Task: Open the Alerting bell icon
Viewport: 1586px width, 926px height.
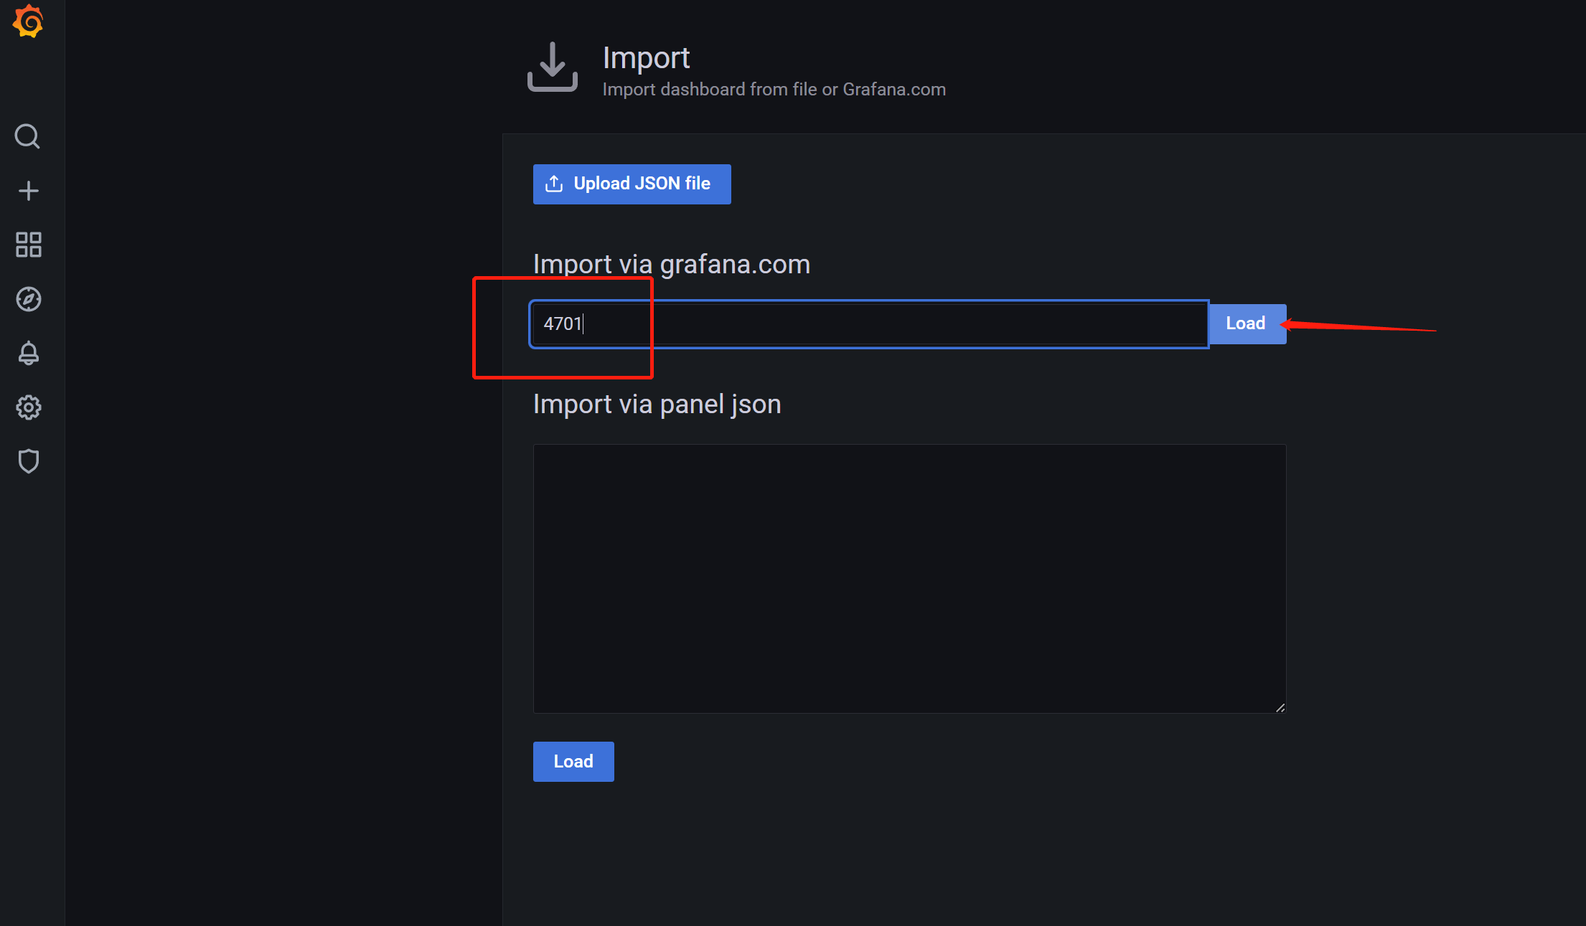Action: tap(29, 353)
